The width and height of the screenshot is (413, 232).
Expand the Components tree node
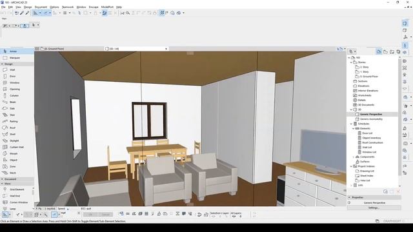pyautogui.click(x=354, y=157)
